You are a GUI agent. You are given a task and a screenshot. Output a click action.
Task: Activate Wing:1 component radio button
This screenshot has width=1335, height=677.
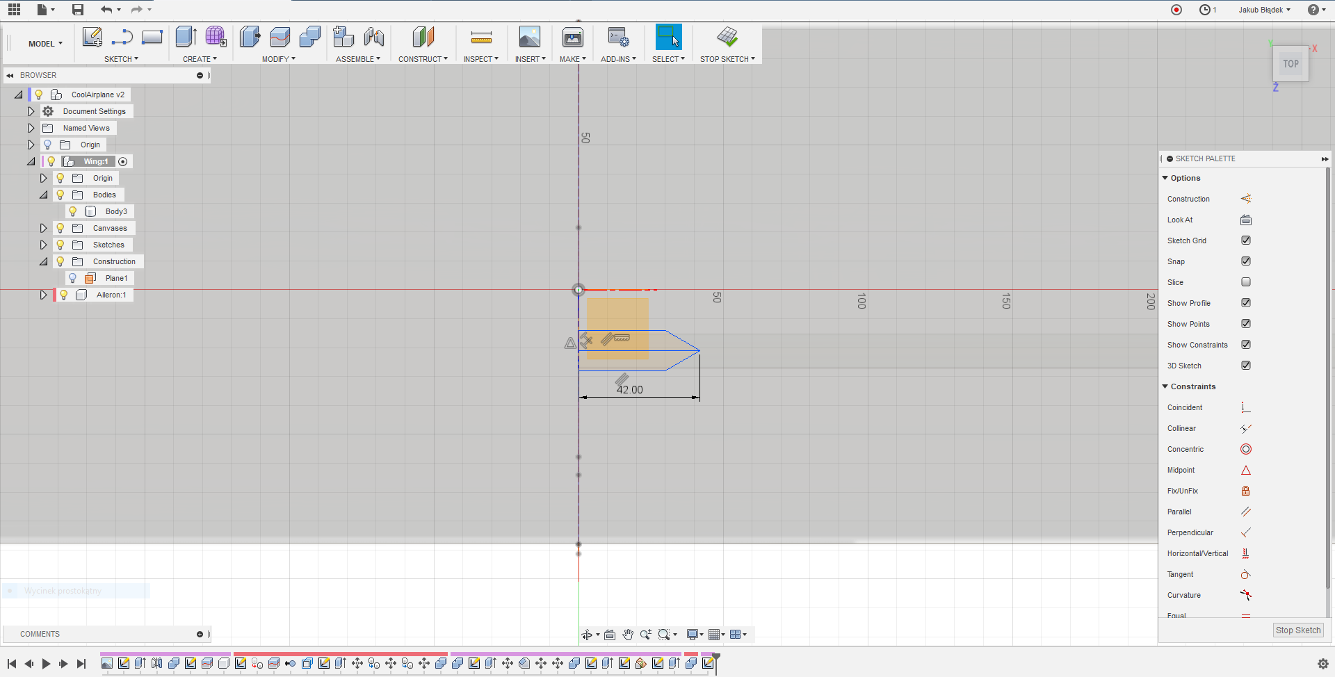123,161
